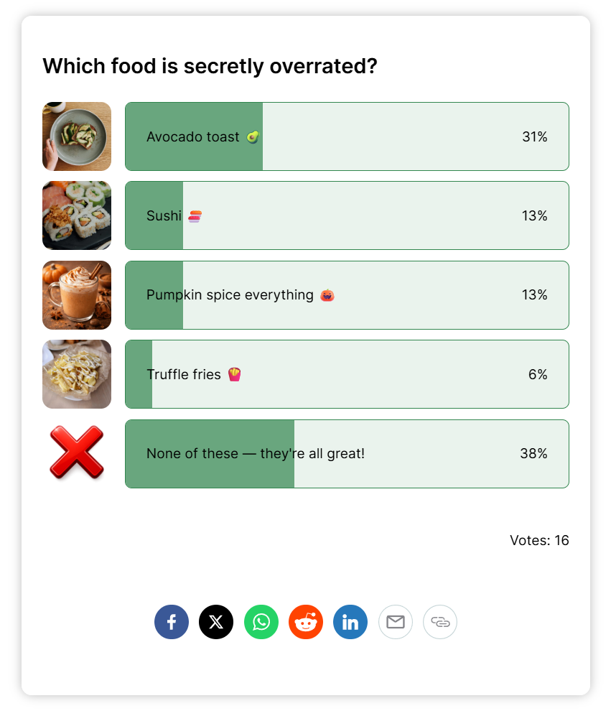The height and width of the screenshot is (711, 611).
Task: Share poll by email icon
Action: pos(396,622)
